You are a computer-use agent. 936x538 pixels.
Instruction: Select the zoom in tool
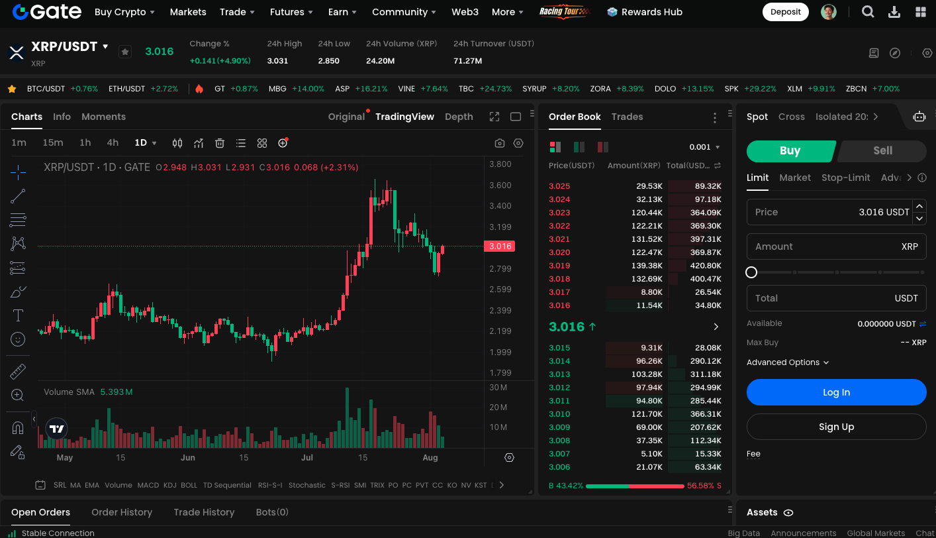[x=18, y=396]
